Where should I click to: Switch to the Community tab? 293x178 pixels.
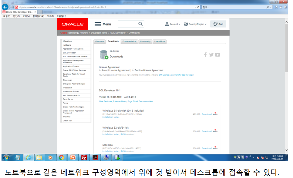145,41
